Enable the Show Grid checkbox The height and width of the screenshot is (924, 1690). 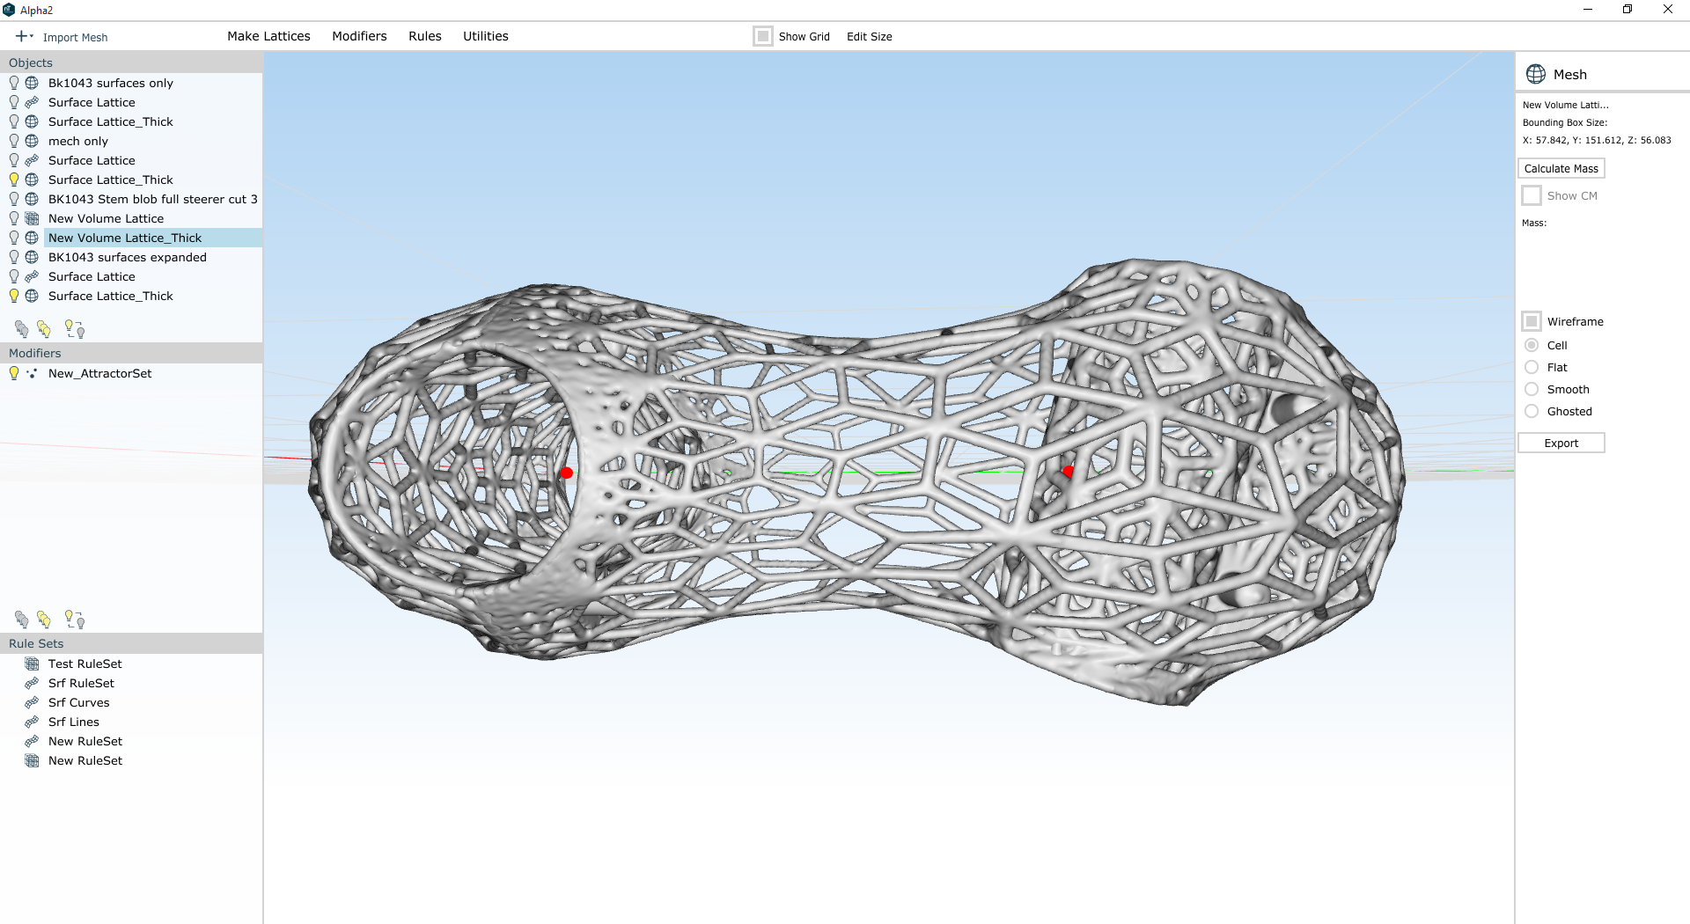pyautogui.click(x=763, y=36)
